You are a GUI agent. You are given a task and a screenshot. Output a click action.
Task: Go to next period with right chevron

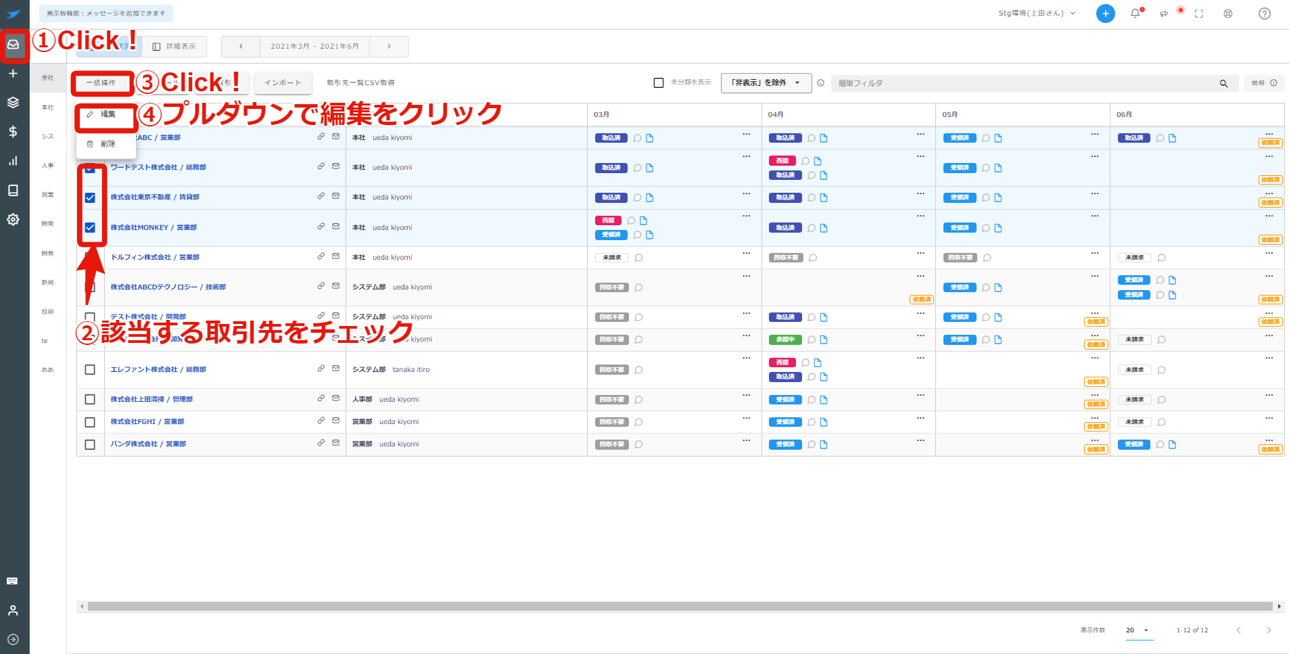[x=389, y=46]
